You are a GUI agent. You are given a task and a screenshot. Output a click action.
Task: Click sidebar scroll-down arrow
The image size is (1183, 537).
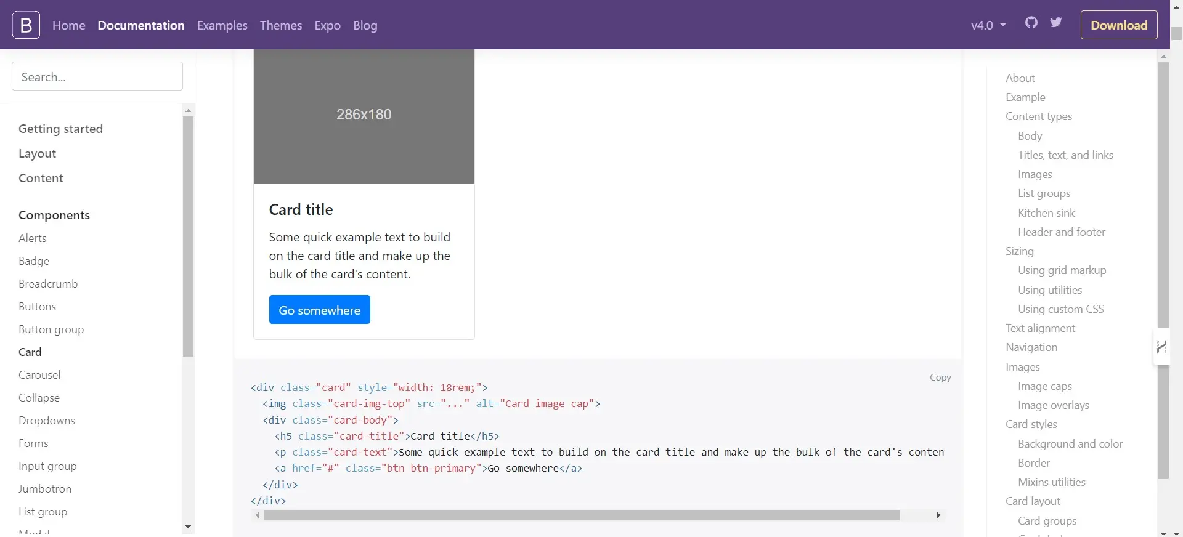tap(188, 527)
